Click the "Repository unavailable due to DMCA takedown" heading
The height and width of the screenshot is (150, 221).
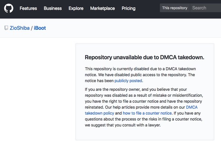coord(144,57)
